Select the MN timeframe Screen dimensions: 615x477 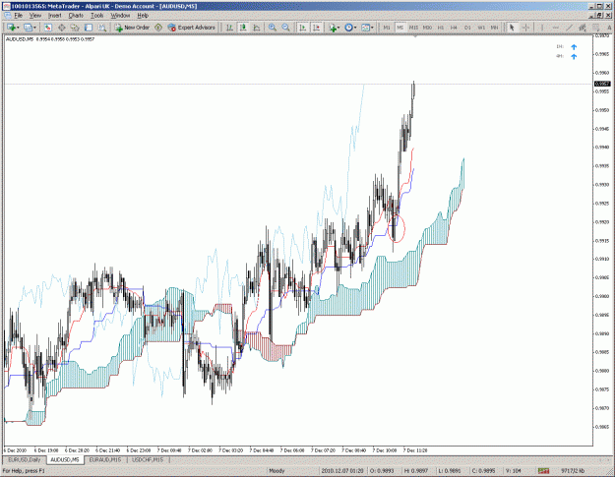(495, 28)
